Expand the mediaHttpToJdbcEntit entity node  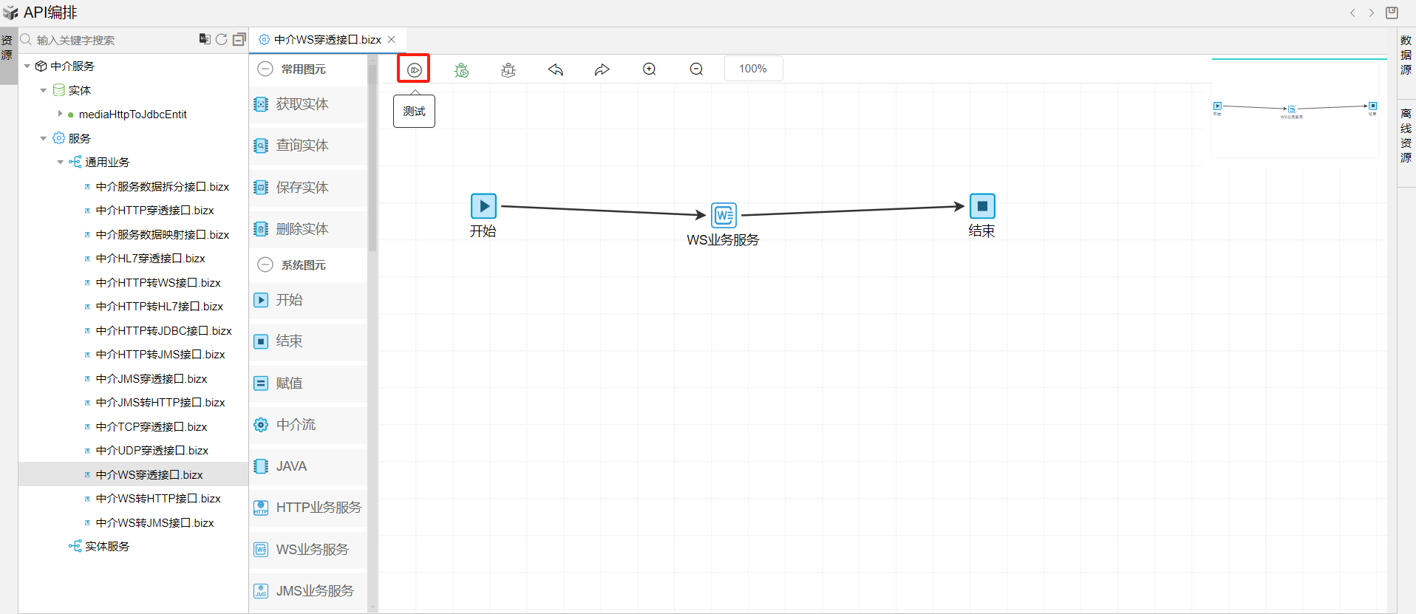(x=60, y=115)
